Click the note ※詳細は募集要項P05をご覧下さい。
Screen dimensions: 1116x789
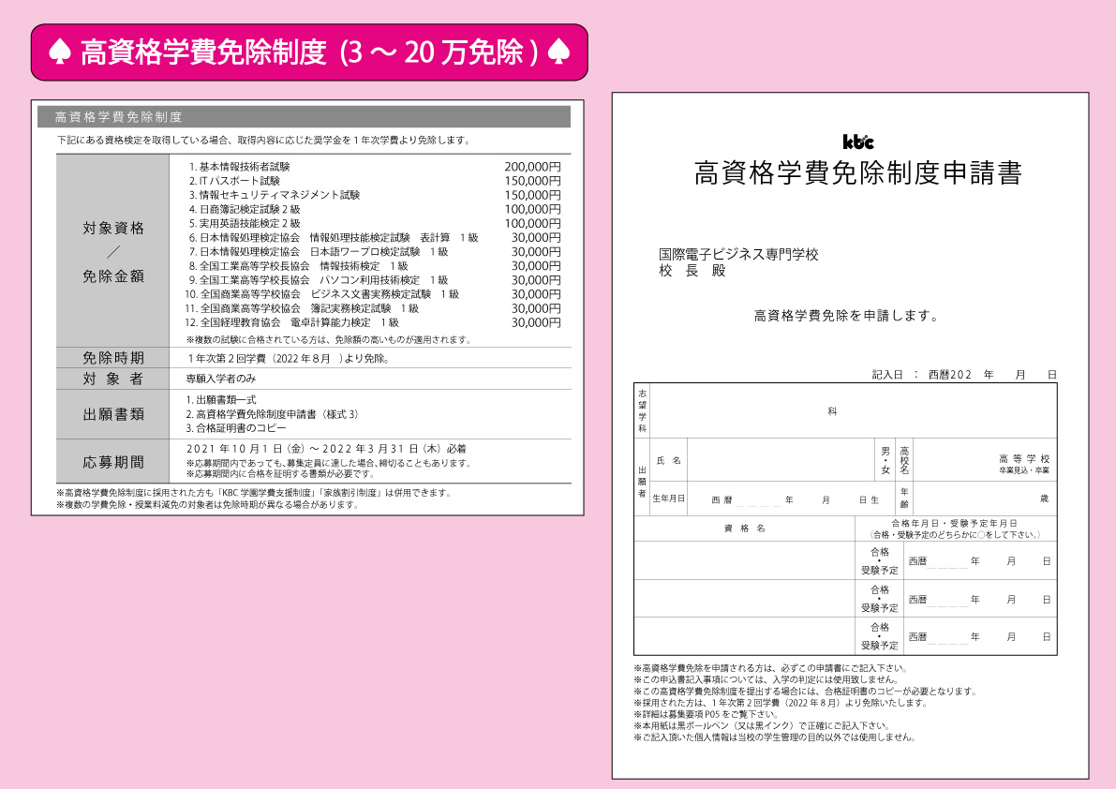tap(706, 714)
